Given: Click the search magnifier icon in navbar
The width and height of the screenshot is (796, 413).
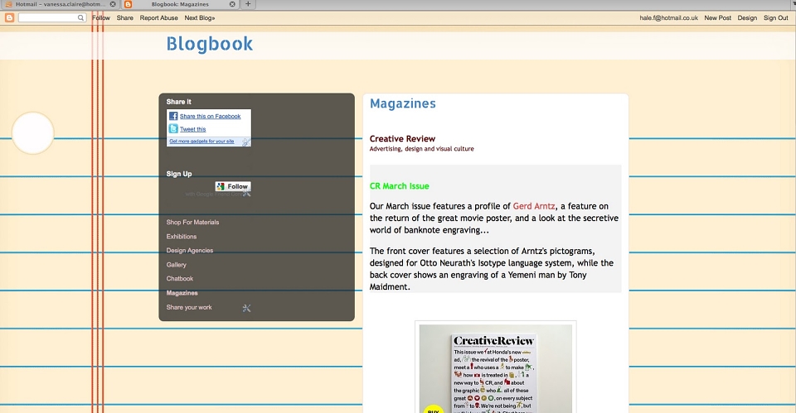Looking at the screenshot, I should click(80, 17).
